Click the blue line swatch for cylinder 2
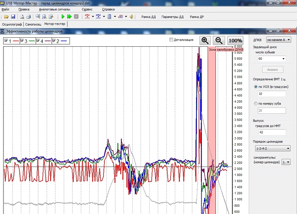The image size is (297, 214). [x=64, y=41]
